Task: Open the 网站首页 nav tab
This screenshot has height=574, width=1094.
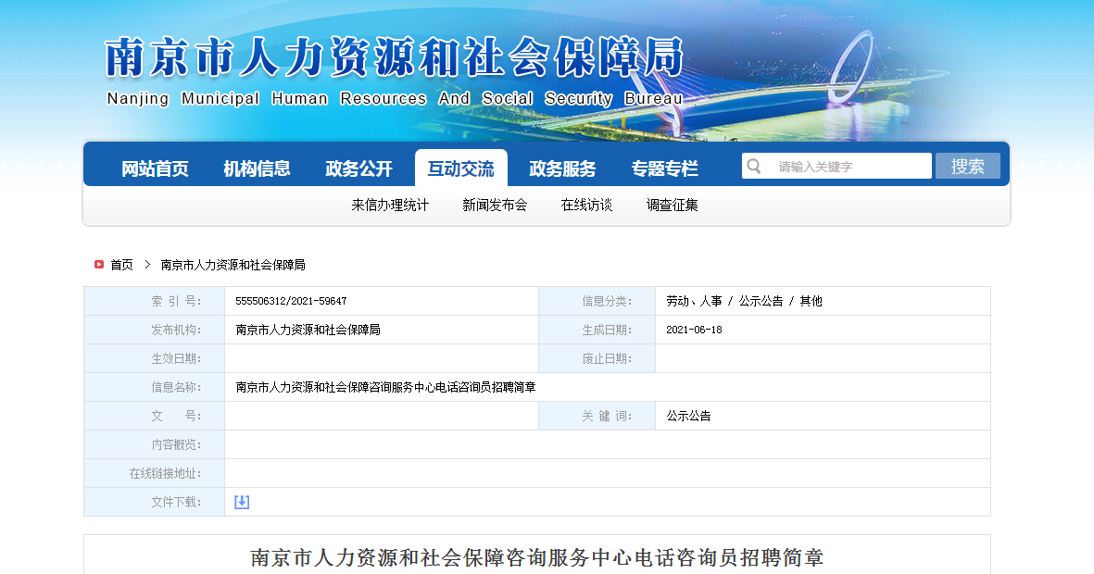Action: pos(155,168)
